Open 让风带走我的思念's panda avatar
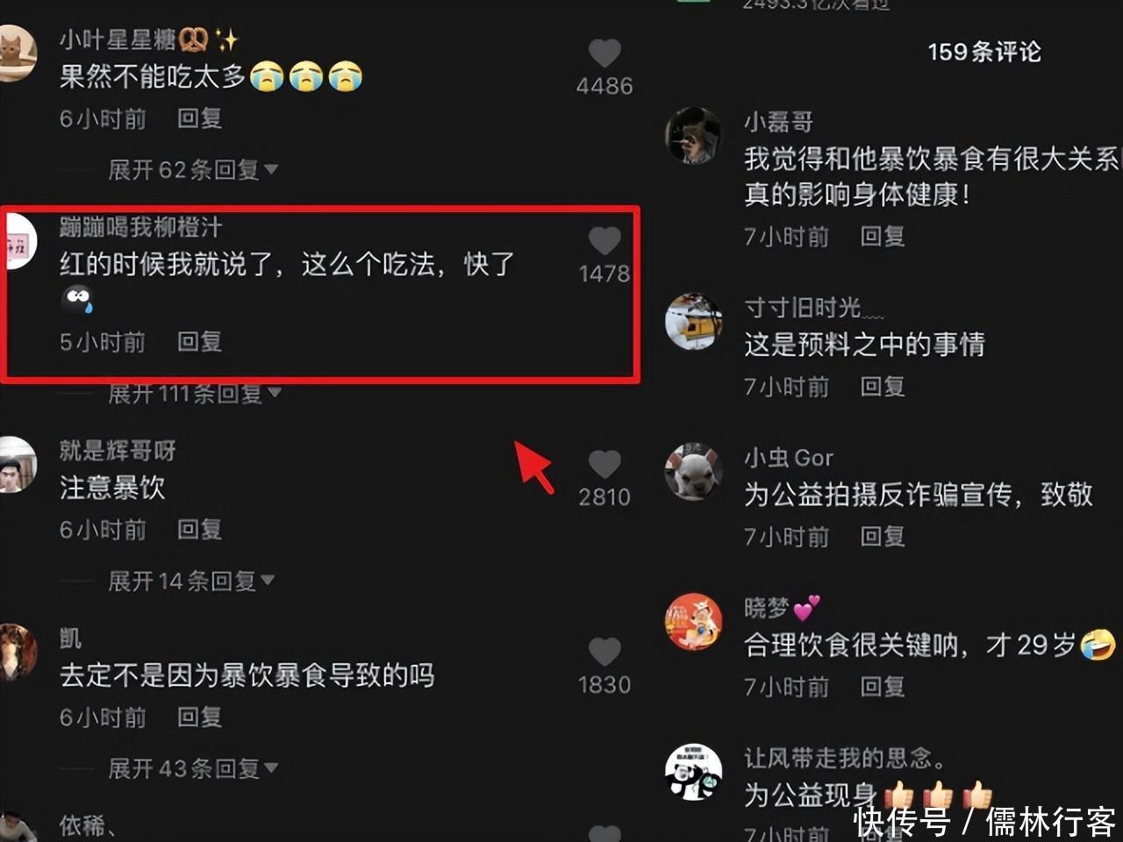 tap(693, 772)
